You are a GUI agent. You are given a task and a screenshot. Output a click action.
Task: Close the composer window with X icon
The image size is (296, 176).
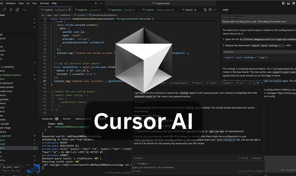coord(262,83)
